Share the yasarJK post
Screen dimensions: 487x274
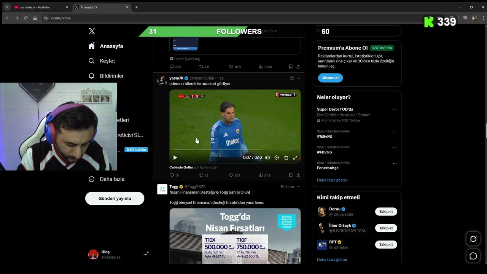click(x=298, y=175)
